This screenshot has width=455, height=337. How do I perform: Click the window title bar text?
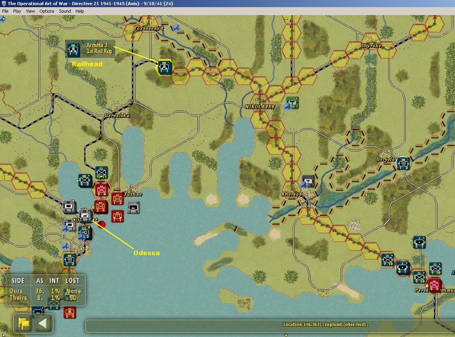90,4
